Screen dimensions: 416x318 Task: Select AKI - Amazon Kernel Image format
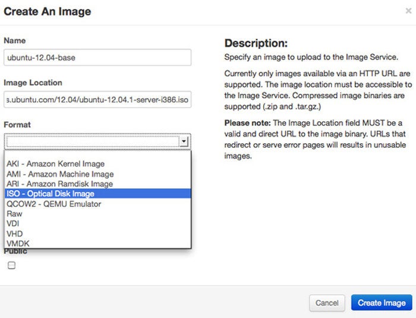pyautogui.click(x=97, y=164)
